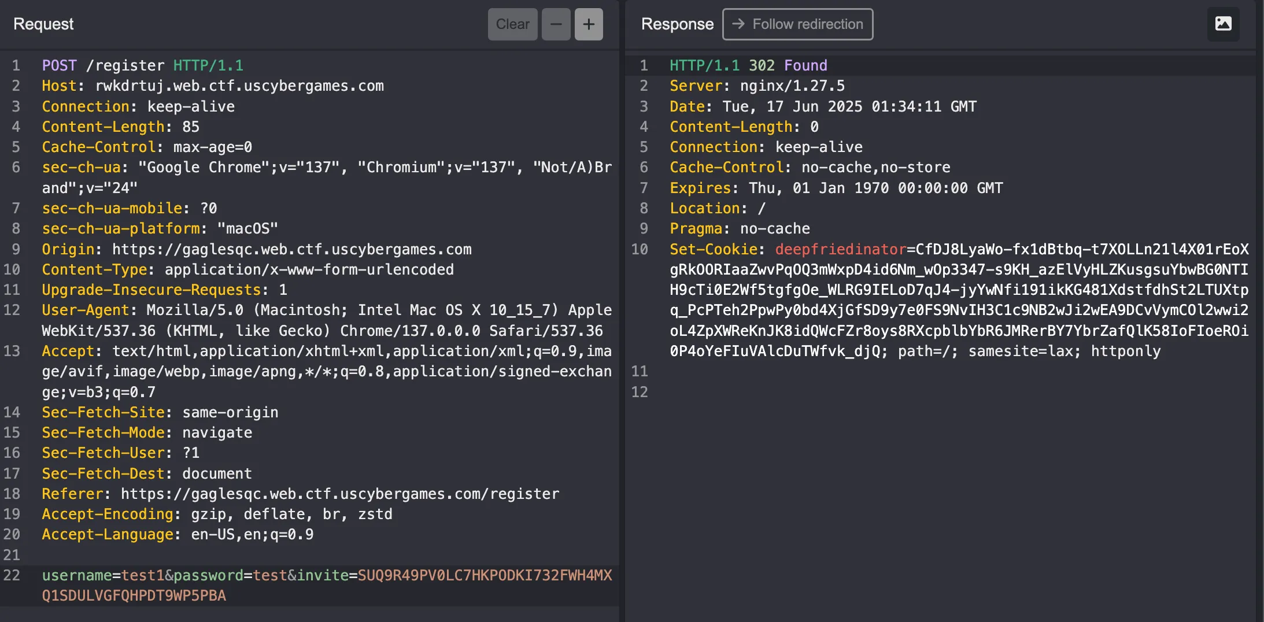Click the Origin header URL
The width and height of the screenshot is (1264, 622).
[x=291, y=249]
